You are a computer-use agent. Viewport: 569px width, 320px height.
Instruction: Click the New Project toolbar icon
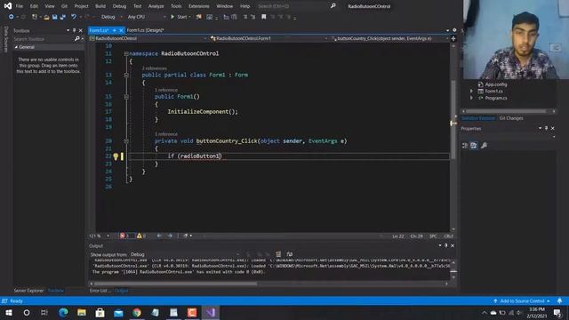click(35, 17)
